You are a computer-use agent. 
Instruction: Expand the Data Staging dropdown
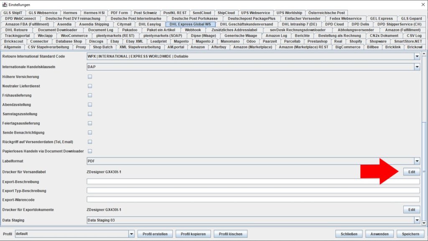pos(417,220)
